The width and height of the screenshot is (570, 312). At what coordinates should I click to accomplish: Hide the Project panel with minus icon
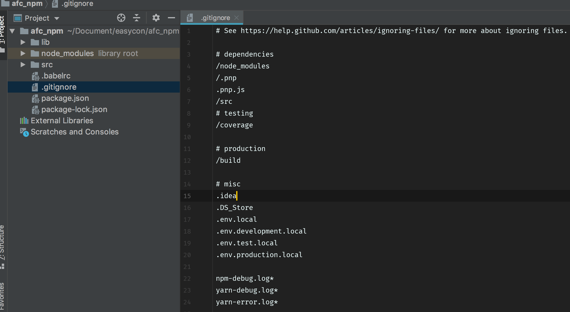pyautogui.click(x=171, y=18)
